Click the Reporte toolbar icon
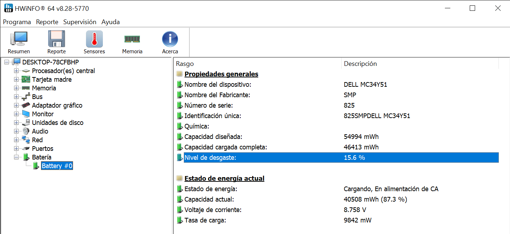 pyautogui.click(x=56, y=39)
